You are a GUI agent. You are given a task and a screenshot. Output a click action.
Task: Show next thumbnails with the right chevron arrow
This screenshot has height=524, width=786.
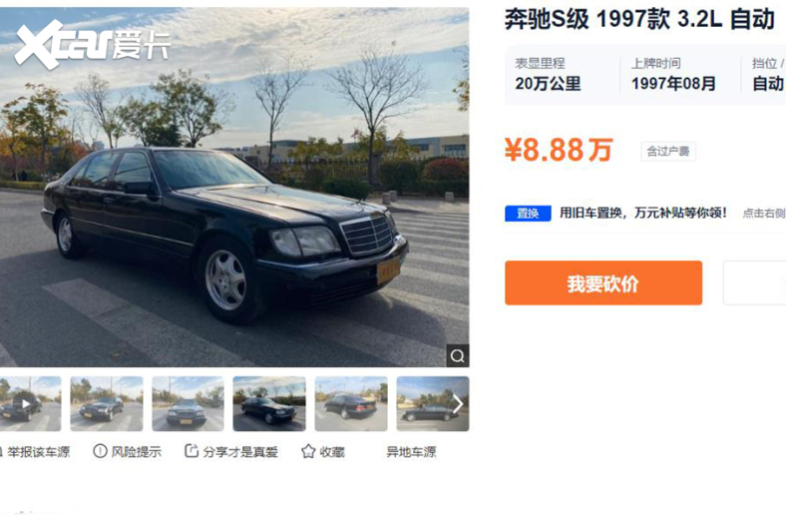pyautogui.click(x=457, y=403)
